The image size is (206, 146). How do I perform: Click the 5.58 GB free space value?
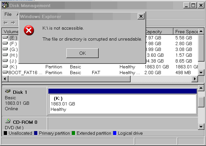click(x=184, y=38)
